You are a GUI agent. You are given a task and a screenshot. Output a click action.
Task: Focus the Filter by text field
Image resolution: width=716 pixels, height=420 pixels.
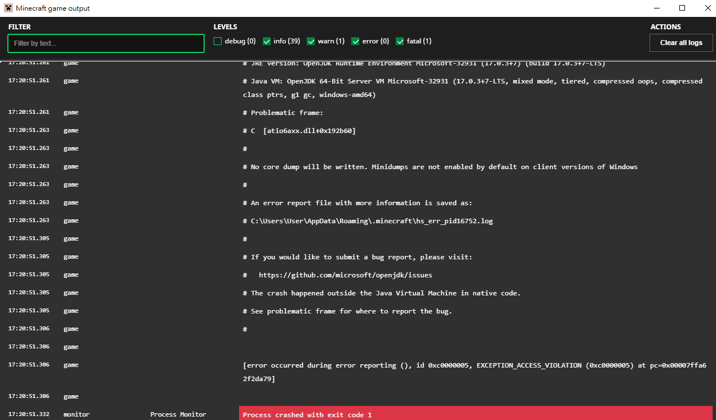tap(106, 43)
